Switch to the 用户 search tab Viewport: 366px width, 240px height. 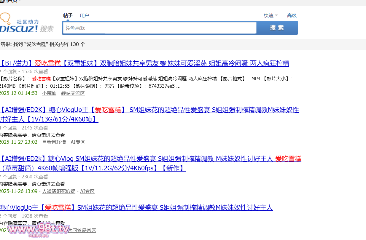[84, 16]
